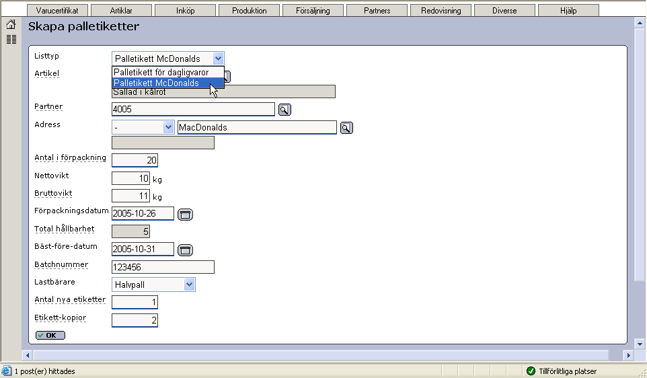Click the empty grey field below Adress
This screenshot has width=647, height=378.
tap(163, 143)
